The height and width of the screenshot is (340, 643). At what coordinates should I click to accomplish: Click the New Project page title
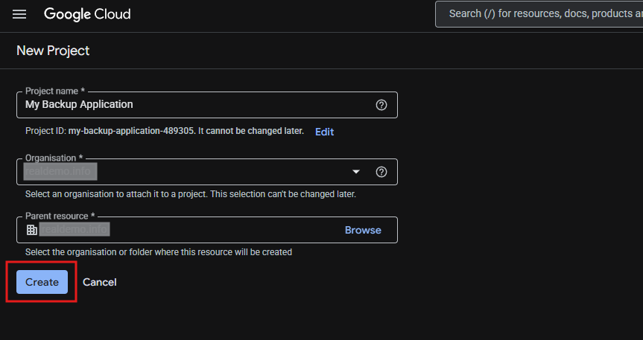(x=53, y=51)
